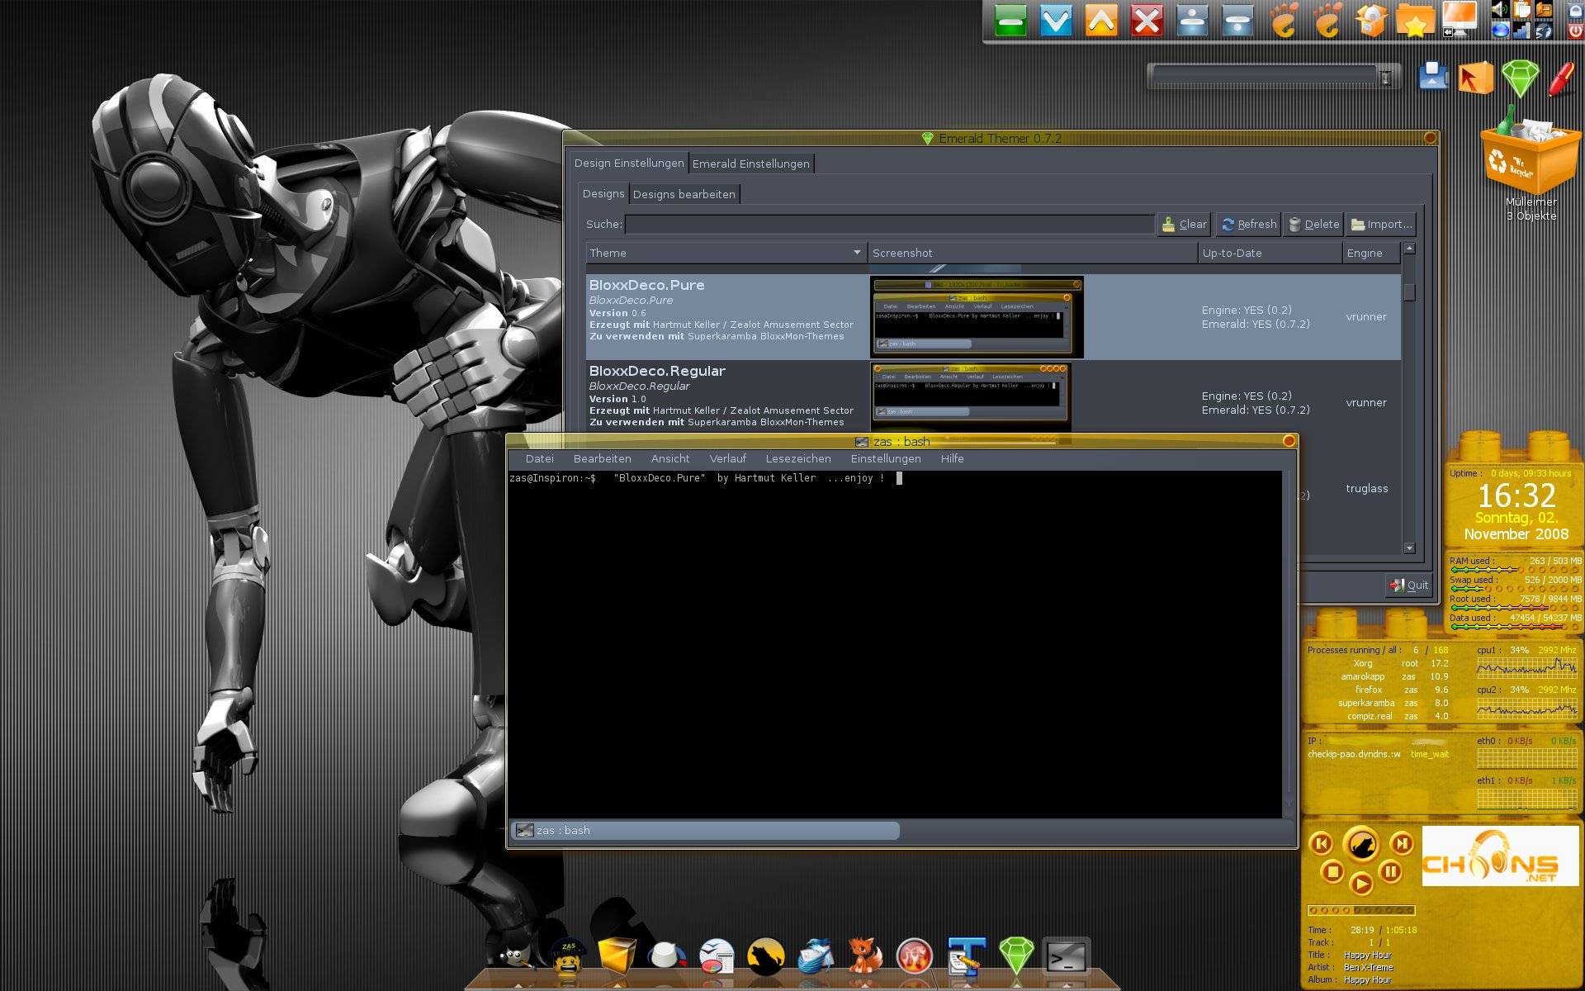
Task: Open the blue T text editor dock icon
Action: tap(965, 956)
